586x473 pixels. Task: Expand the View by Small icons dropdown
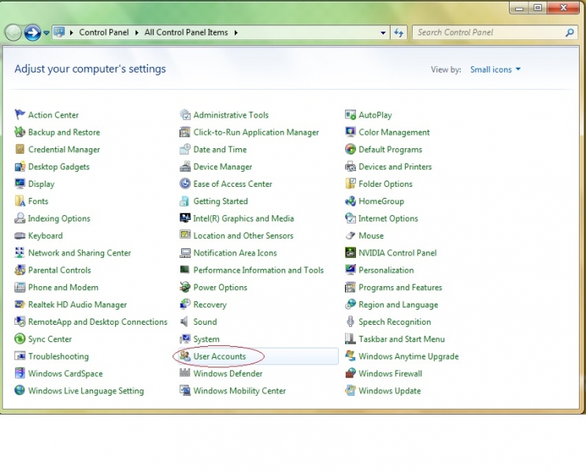tap(495, 69)
